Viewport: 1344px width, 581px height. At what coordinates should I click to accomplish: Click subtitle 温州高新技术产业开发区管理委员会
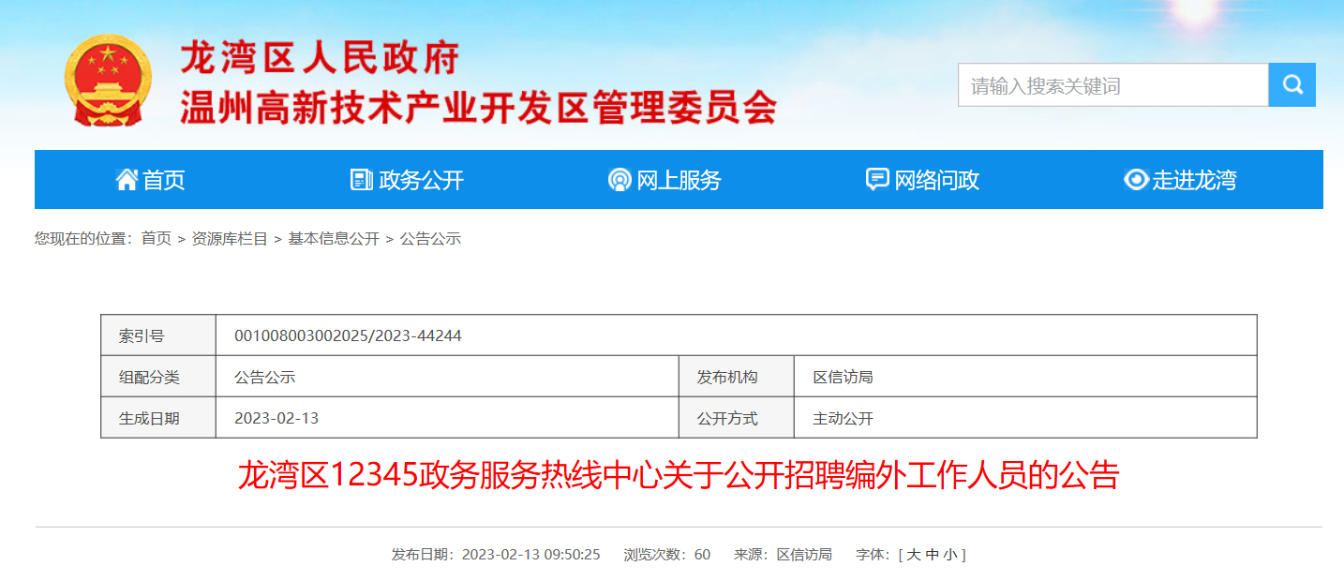pos(479,108)
